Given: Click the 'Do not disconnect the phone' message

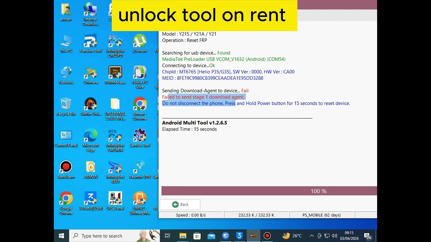Looking at the screenshot, I should 256,103.
